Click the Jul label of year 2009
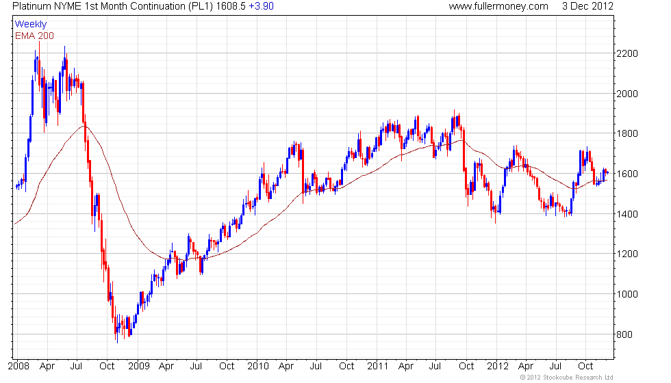This screenshot has width=671, height=383. (x=196, y=366)
